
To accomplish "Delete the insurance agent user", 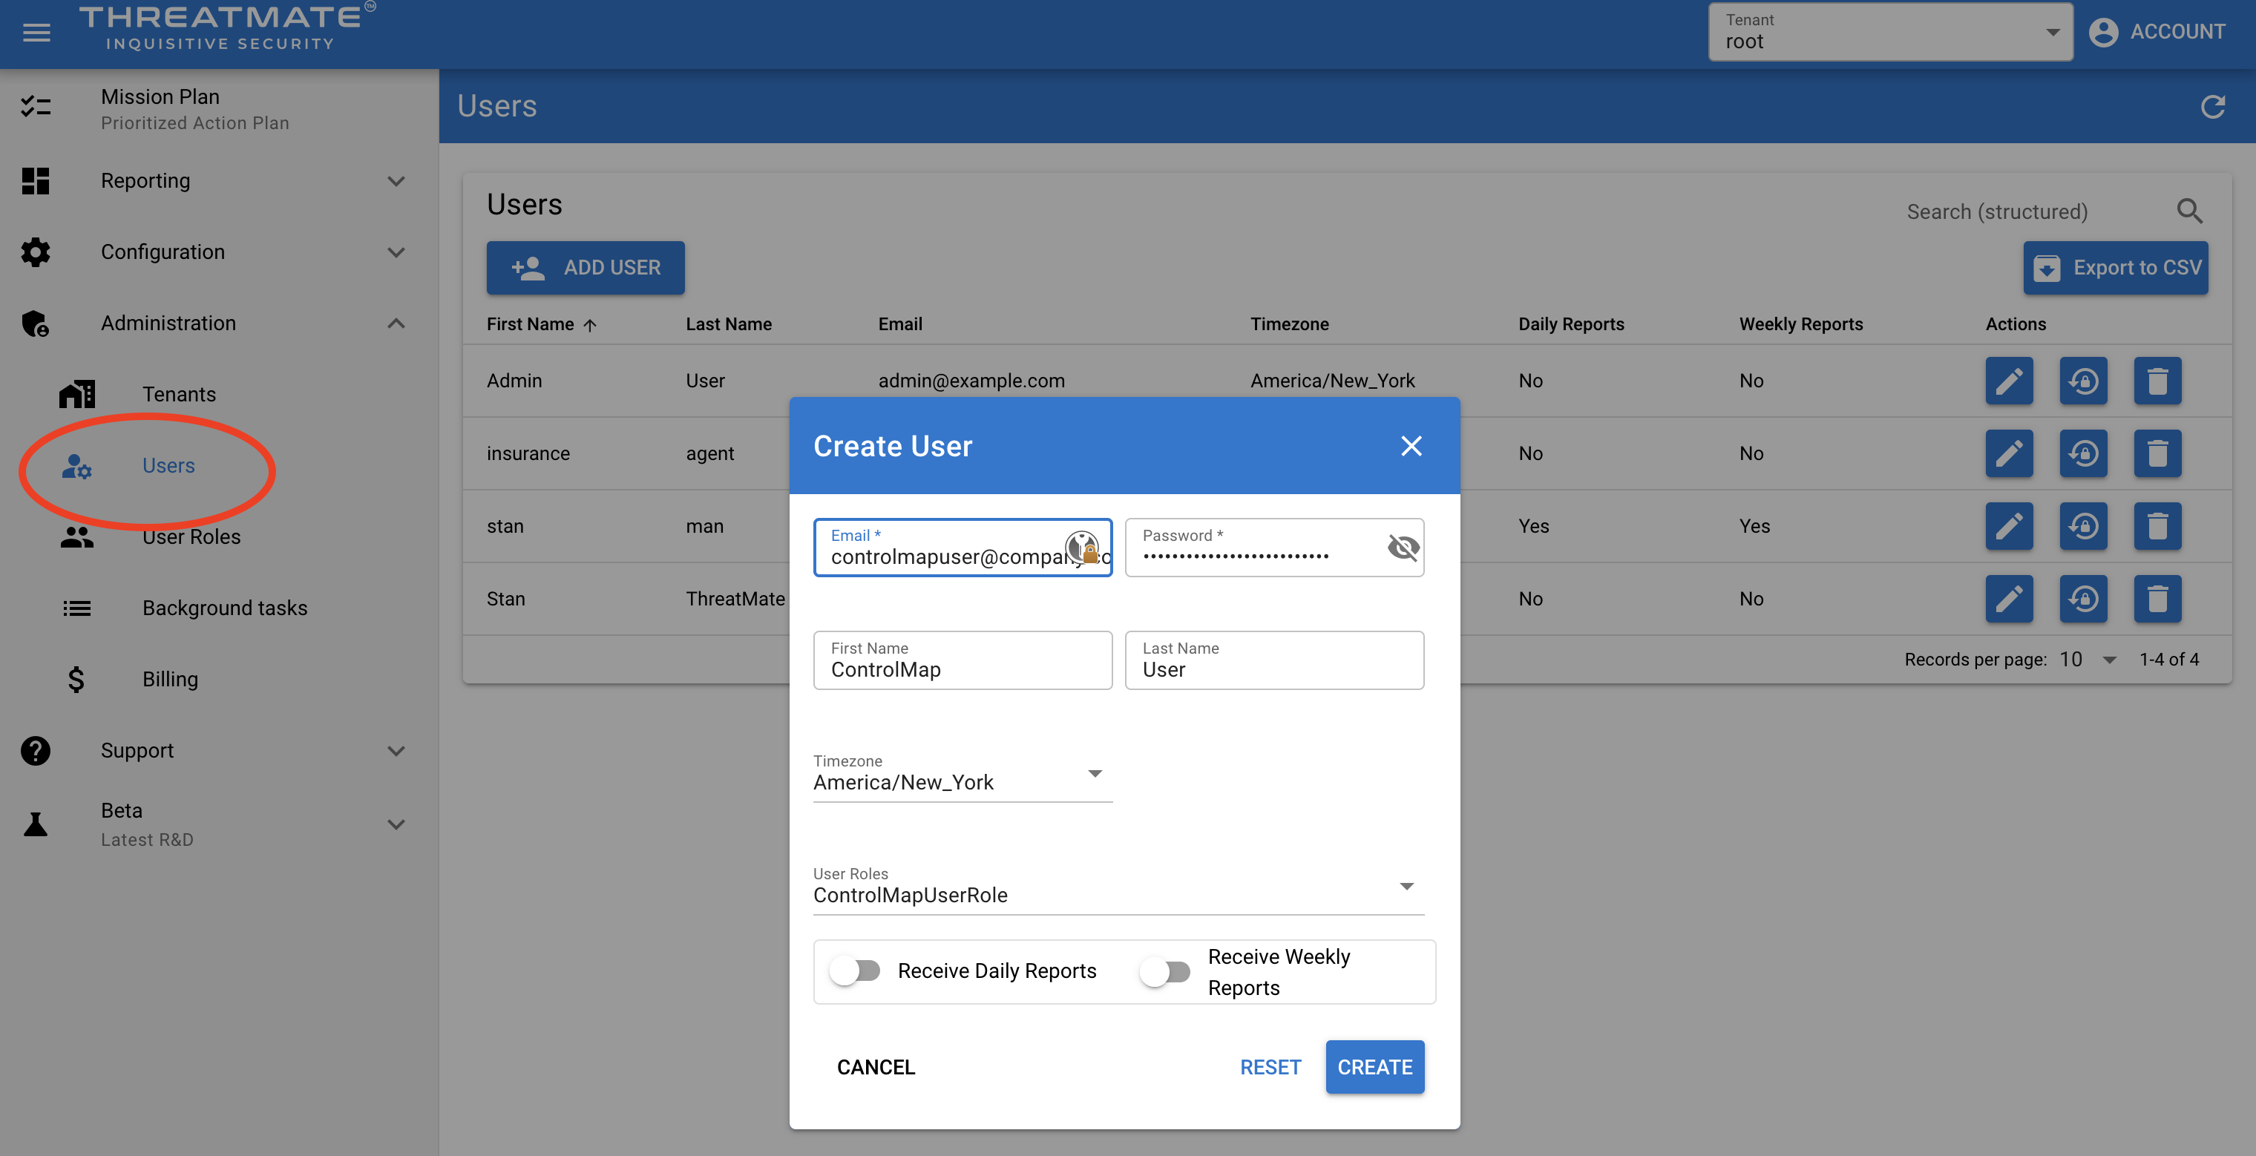I will tap(2157, 453).
